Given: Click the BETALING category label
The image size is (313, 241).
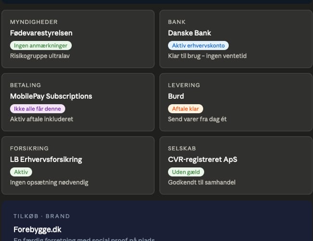Looking at the screenshot, I should 26,85.
